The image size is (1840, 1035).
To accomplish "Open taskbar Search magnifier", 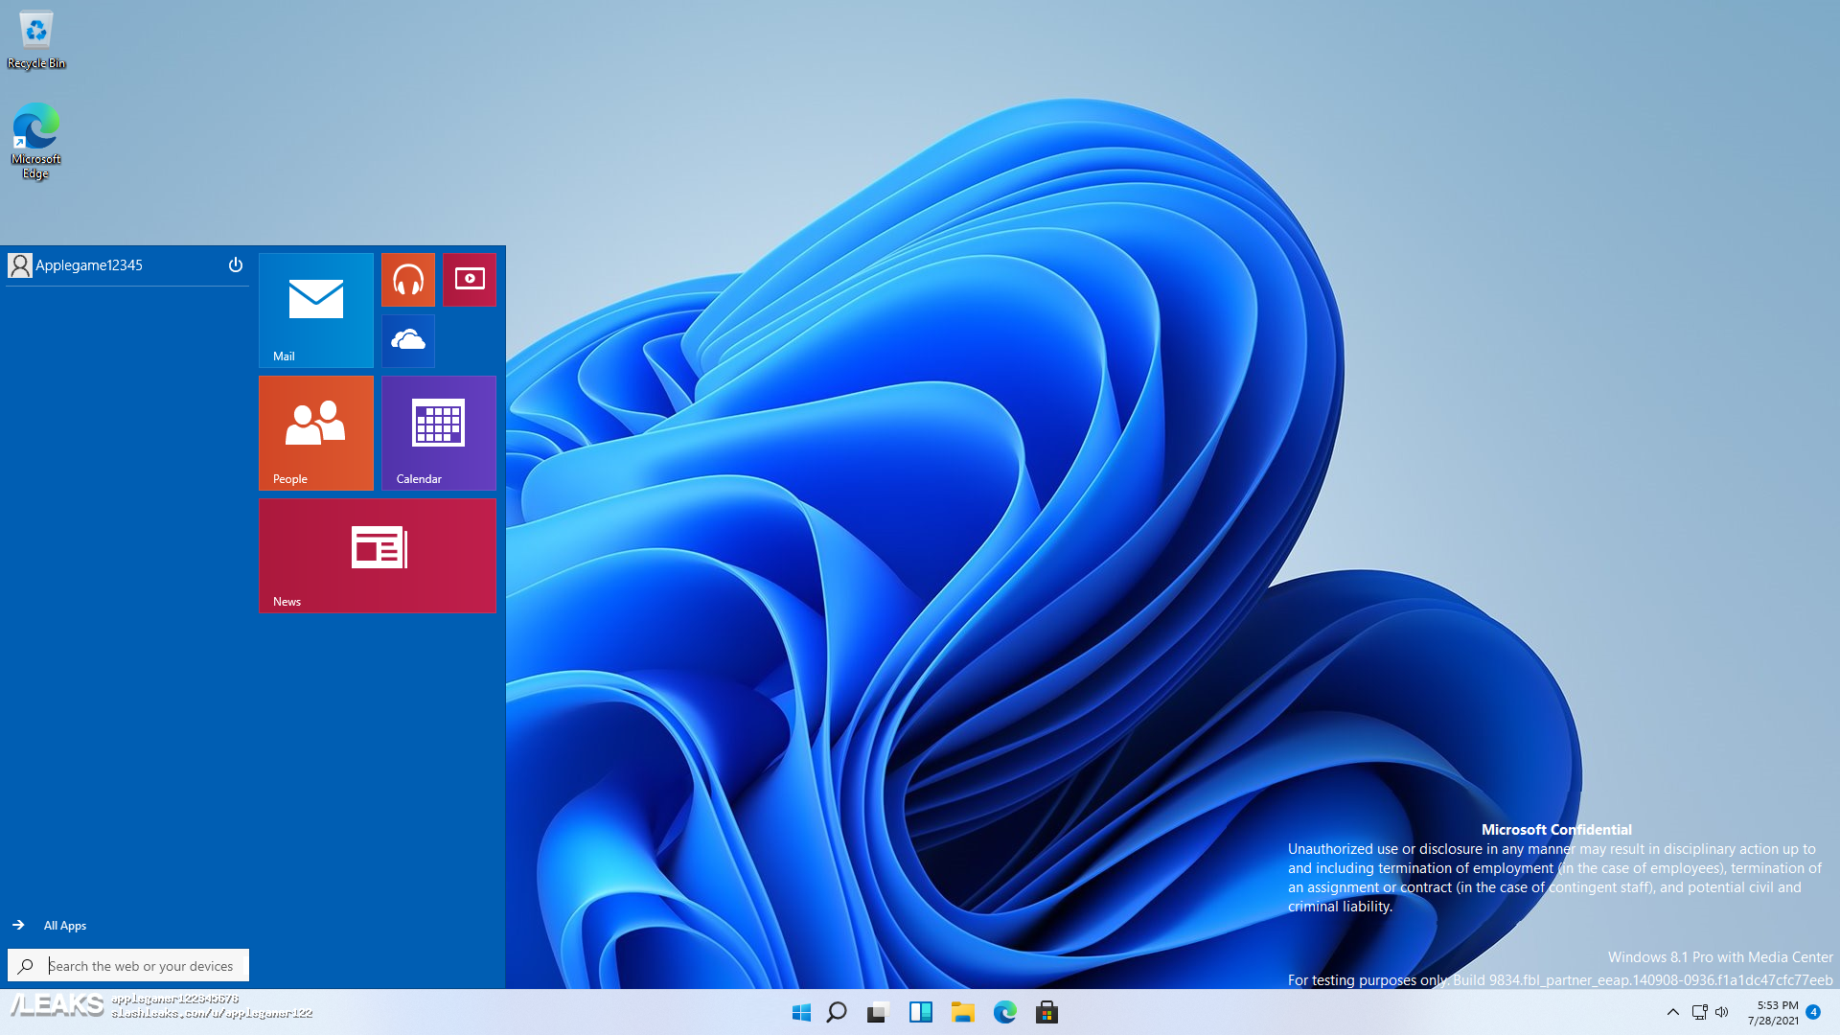I will coord(837,1012).
